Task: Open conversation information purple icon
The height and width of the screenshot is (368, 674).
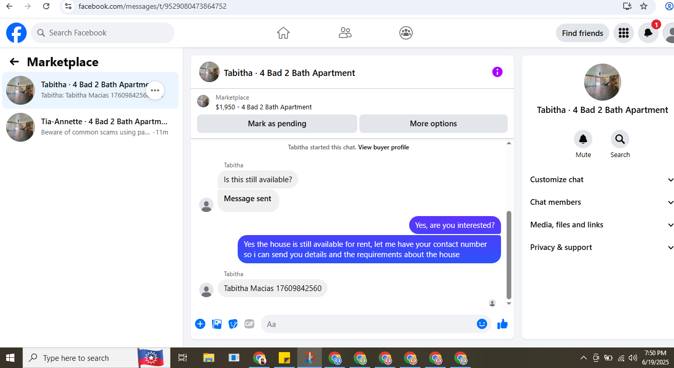Action: pos(497,72)
